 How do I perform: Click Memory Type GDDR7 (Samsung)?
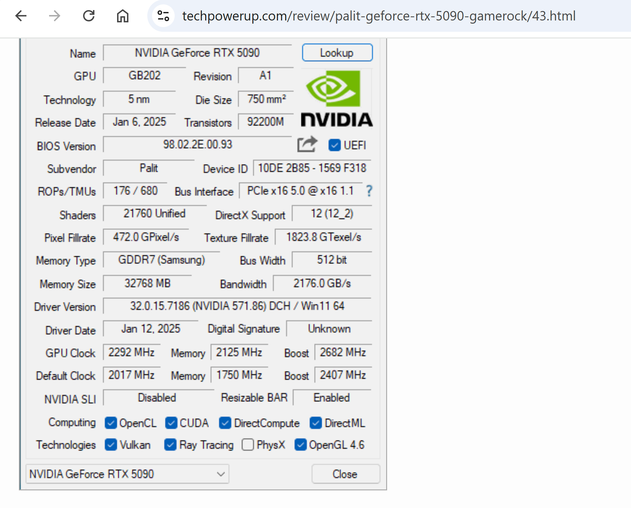click(x=161, y=260)
